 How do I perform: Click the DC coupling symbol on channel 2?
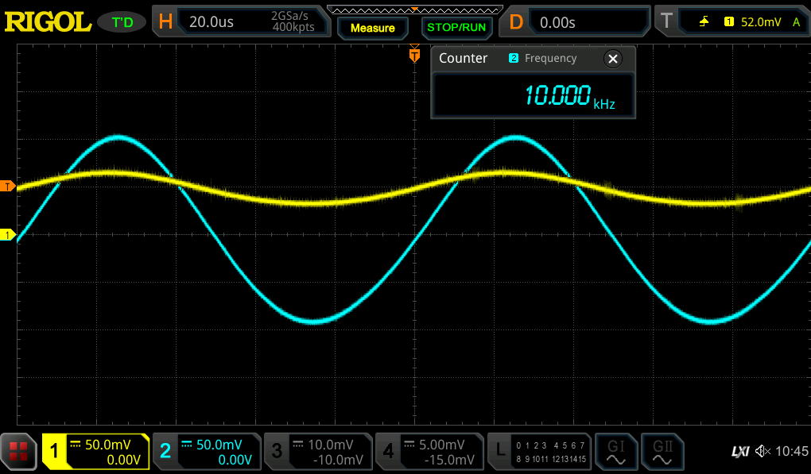coord(187,444)
